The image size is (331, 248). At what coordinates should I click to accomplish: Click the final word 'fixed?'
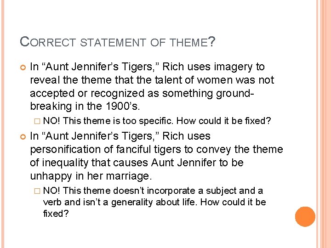point(56,214)
